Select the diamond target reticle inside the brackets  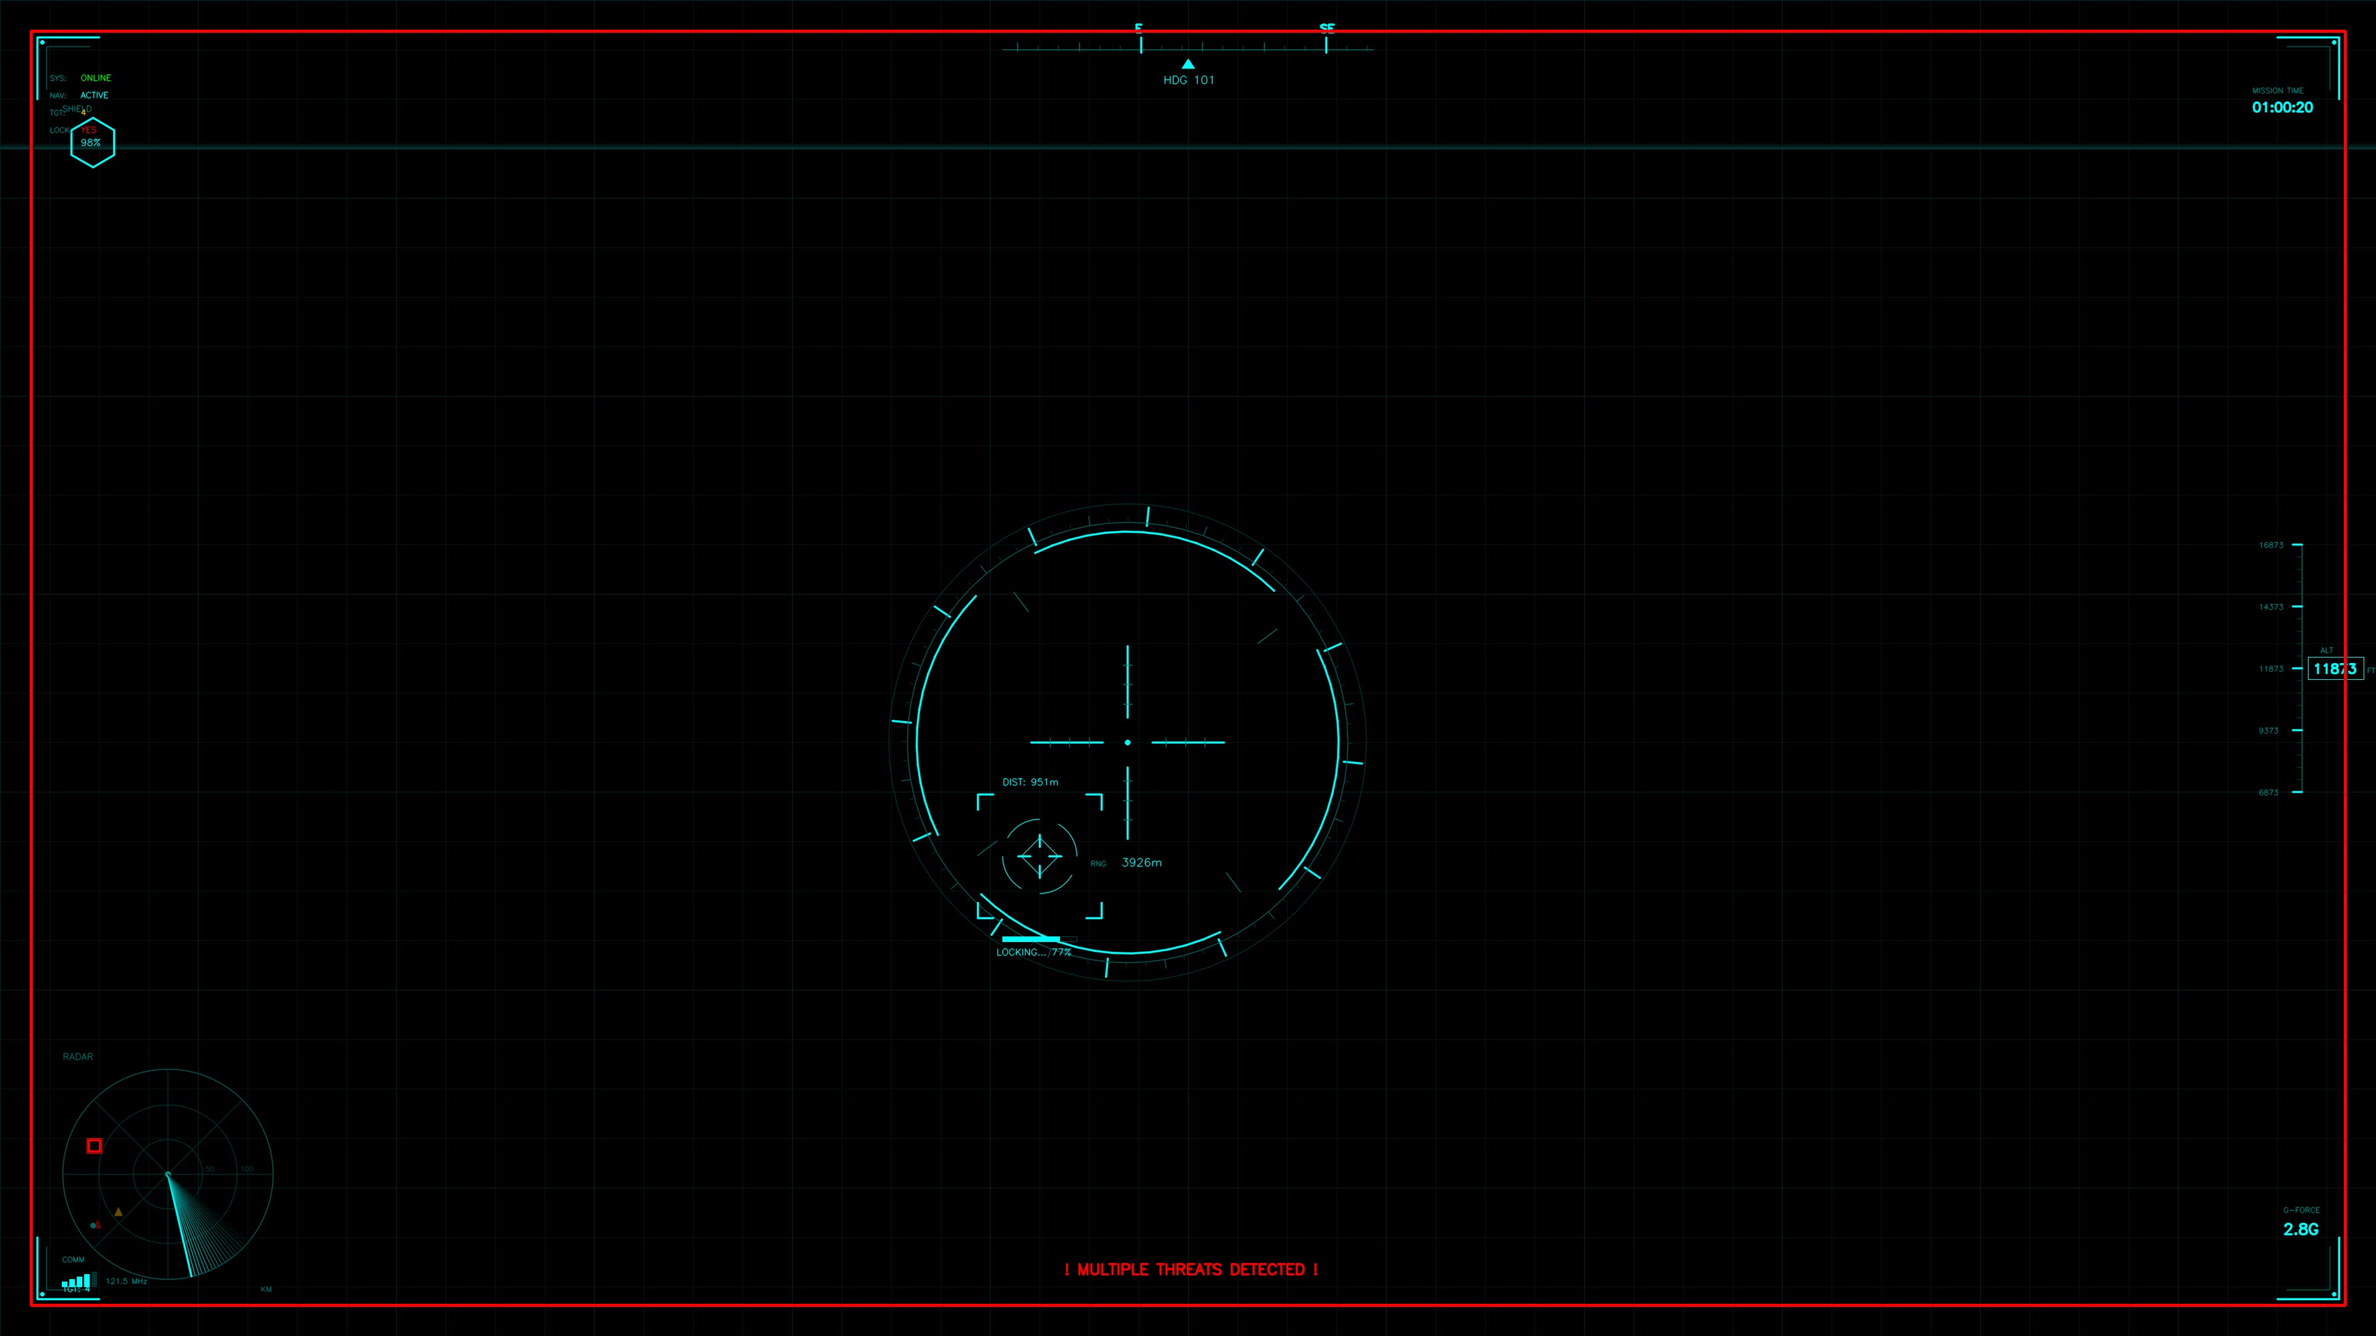pyautogui.click(x=1040, y=855)
